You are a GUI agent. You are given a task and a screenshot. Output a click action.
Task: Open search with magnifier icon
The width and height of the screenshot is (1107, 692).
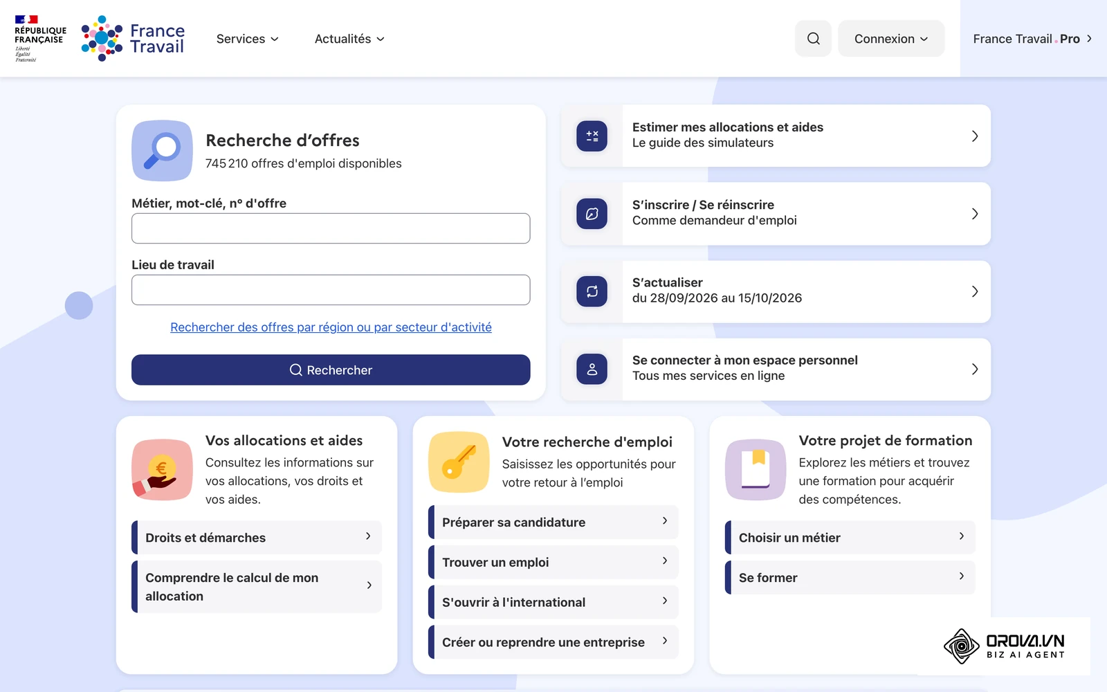813,39
